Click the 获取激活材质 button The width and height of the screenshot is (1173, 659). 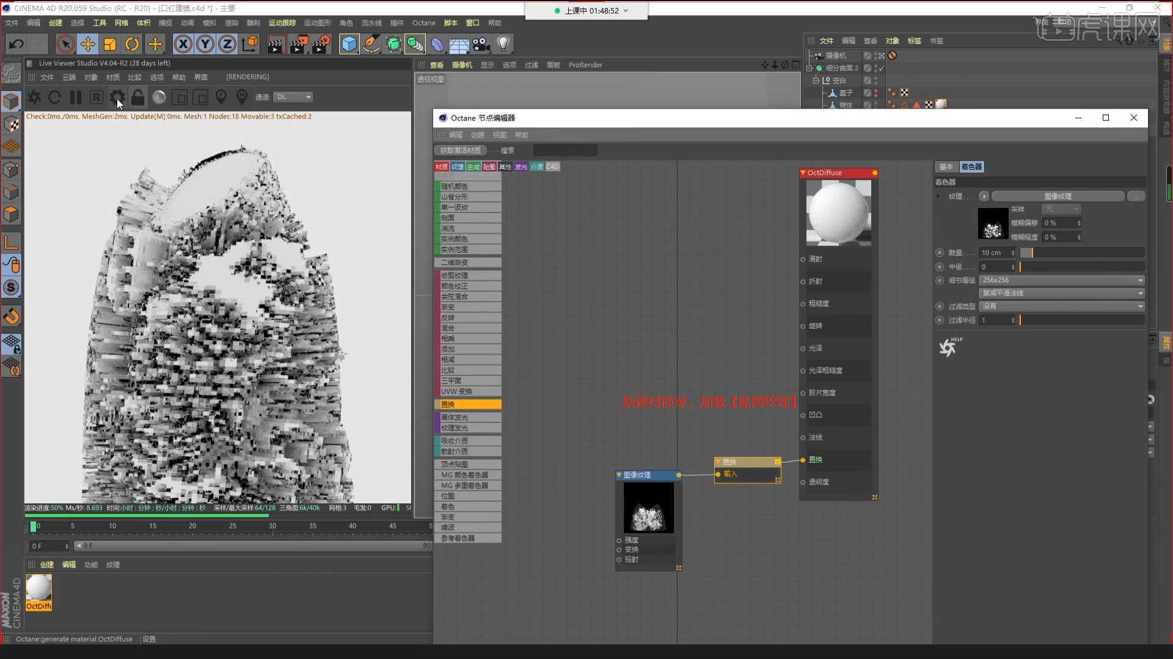(x=461, y=150)
